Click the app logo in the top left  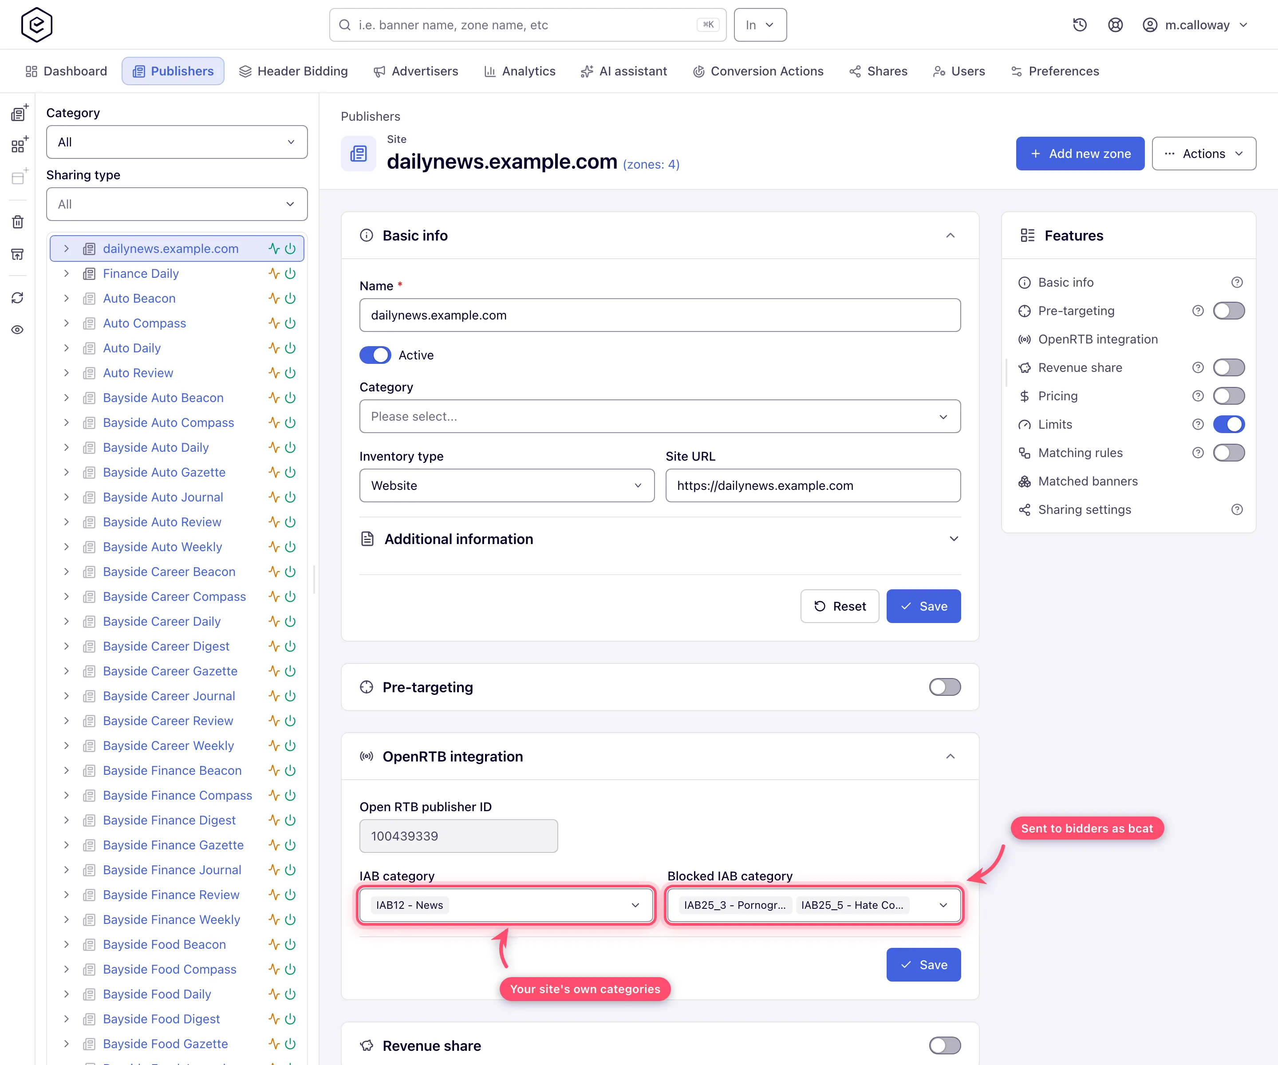coord(36,25)
